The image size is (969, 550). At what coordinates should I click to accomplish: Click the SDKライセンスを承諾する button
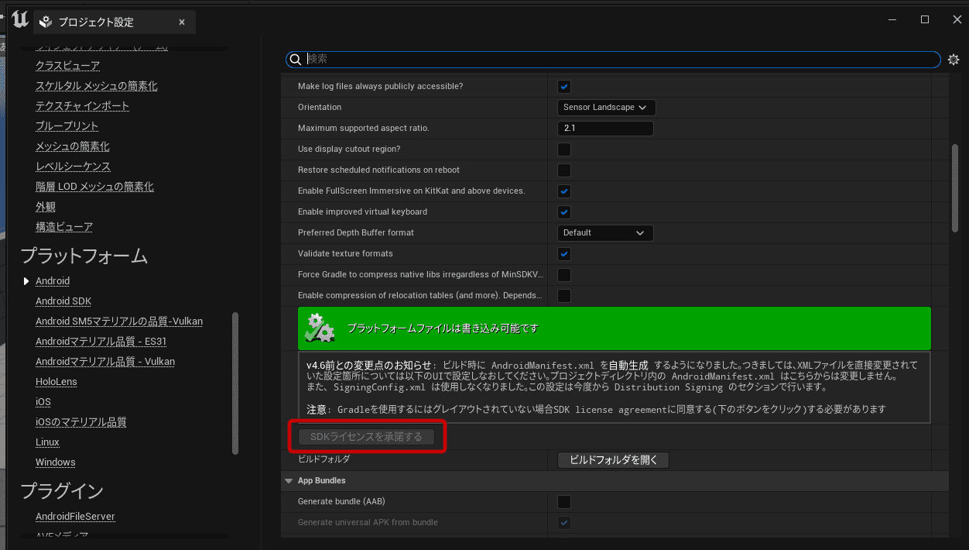coord(368,435)
